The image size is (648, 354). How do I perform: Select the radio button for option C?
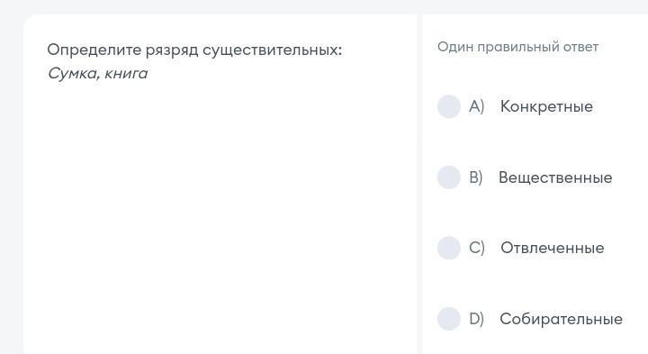tap(449, 248)
